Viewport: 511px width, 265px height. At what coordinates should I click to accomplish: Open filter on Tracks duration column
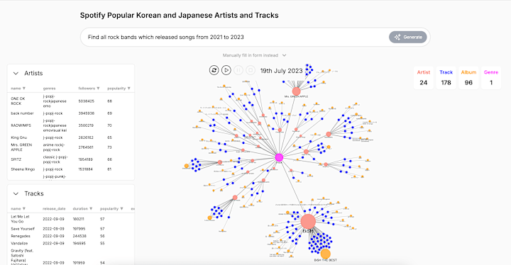click(91, 209)
